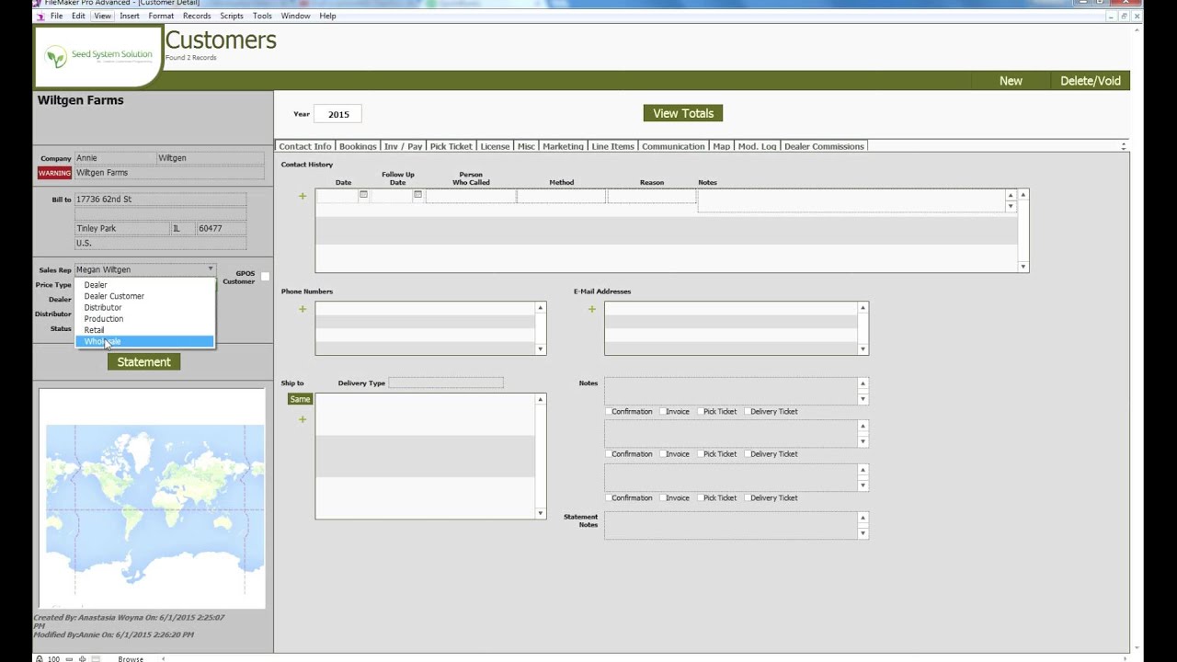Open the Browse mode popup in status bar
The image size is (1177, 662).
pos(131,658)
